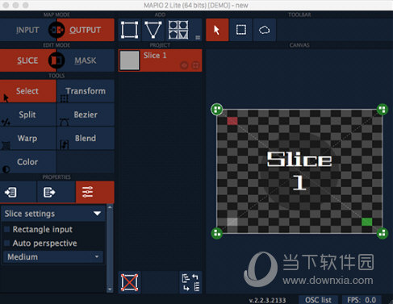Open the small Add menu handle
Viewport: 393px width, 304px height.
pyautogui.click(x=198, y=37)
